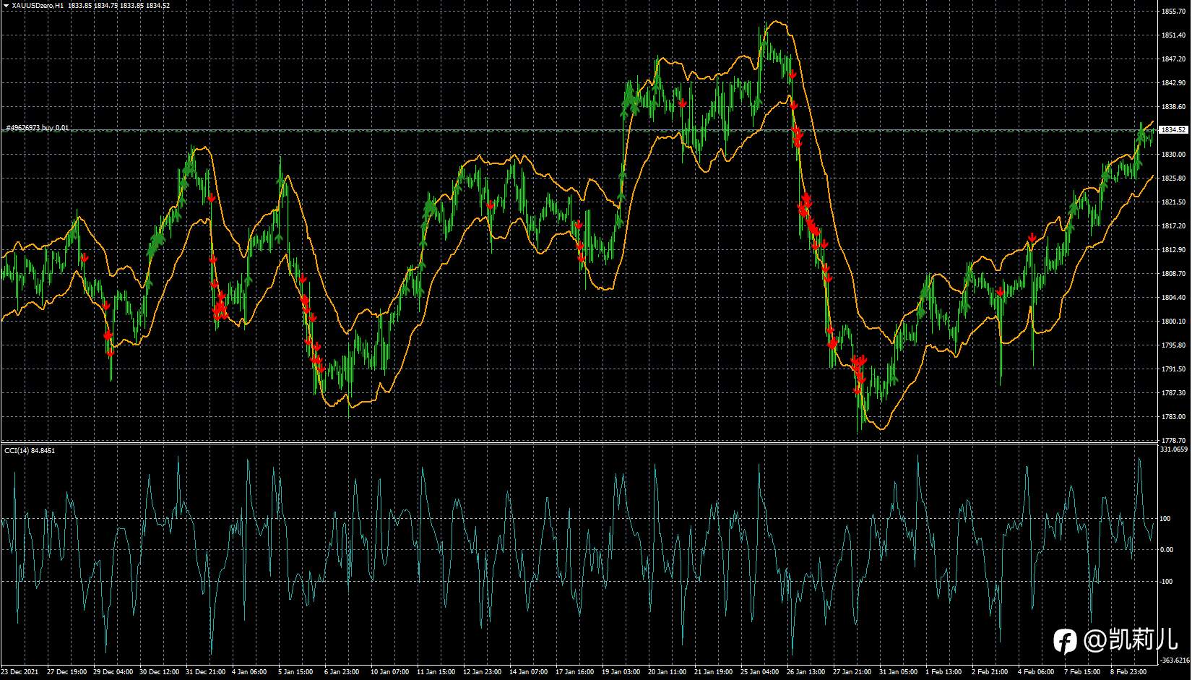1192x680 pixels.
Task: Click the 1838.60 price axis label
Action: click(x=1173, y=107)
